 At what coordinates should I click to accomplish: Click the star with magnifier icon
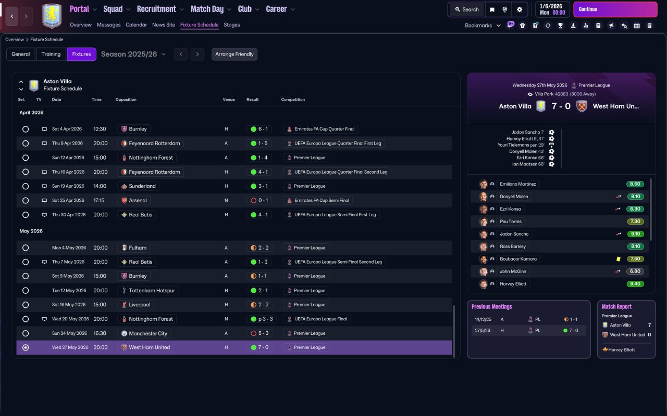coord(624,25)
